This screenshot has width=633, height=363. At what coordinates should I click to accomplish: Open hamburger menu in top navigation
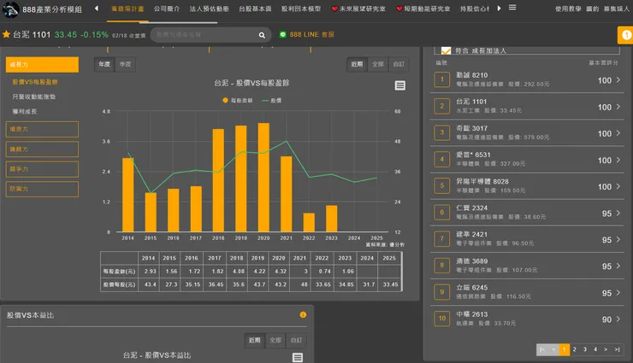click(512, 8)
